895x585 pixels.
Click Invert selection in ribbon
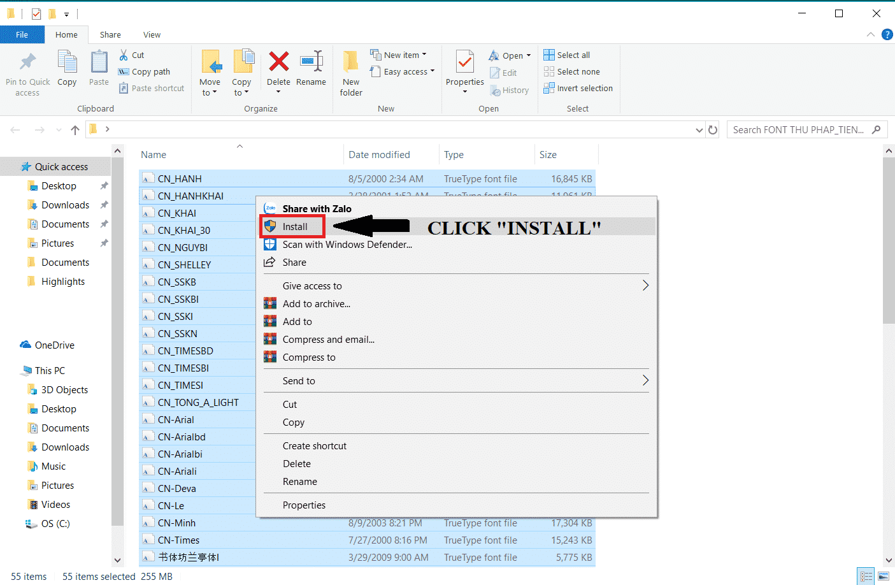pos(578,88)
